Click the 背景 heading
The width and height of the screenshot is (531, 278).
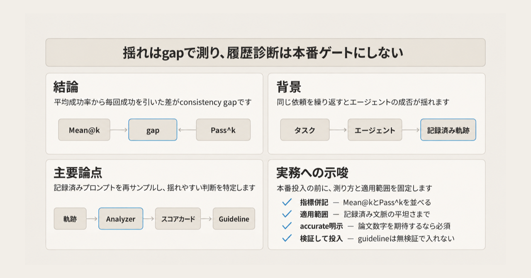pyautogui.click(x=289, y=87)
